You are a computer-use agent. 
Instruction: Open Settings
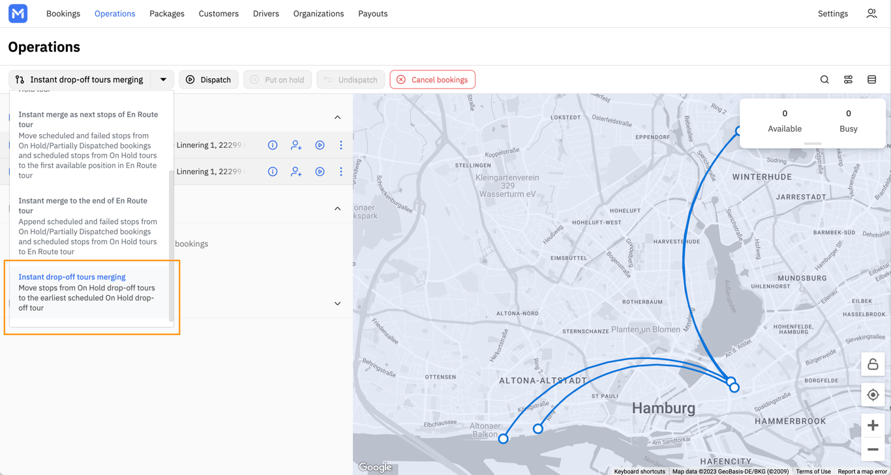pos(833,14)
